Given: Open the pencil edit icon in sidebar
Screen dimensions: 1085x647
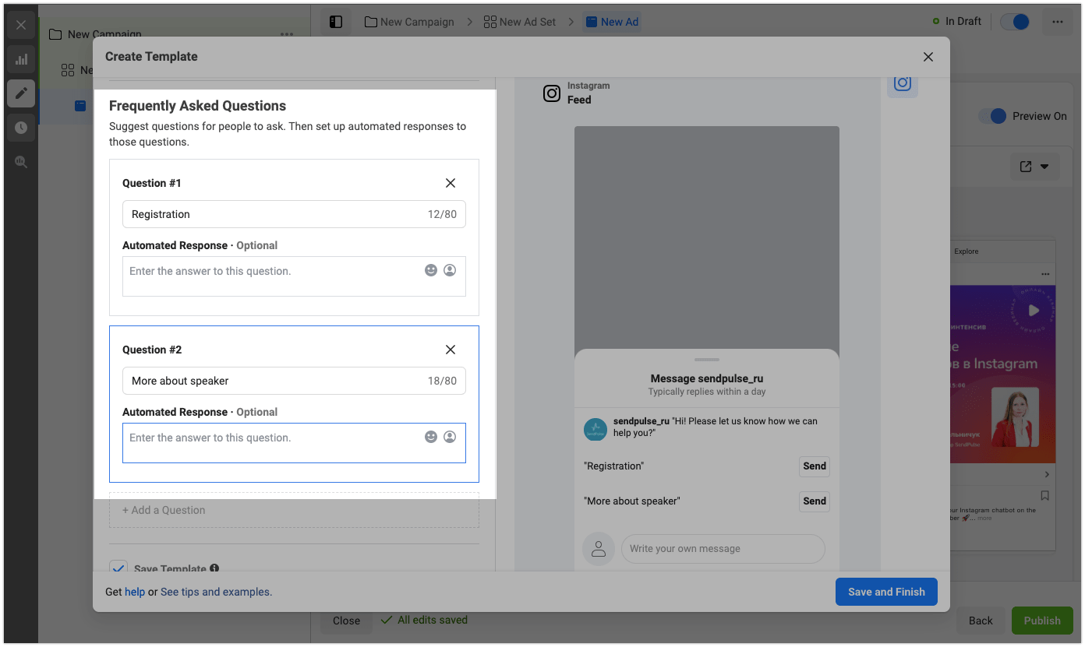Looking at the screenshot, I should coord(21,93).
